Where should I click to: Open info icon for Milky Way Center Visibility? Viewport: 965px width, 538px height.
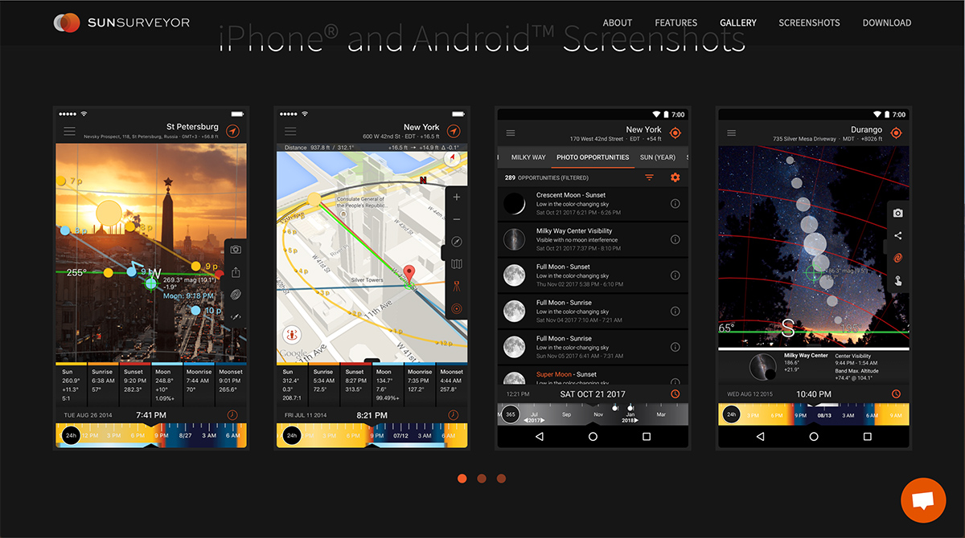tap(675, 239)
